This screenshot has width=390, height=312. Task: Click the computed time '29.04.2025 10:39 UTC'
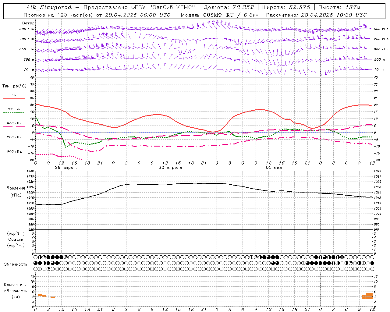(x=334, y=15)
